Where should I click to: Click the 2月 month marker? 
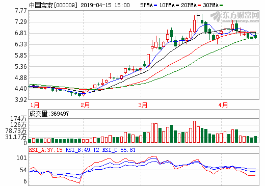click(85, 105)
